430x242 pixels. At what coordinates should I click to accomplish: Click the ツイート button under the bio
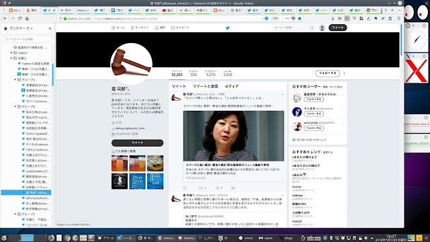point(137,143)
